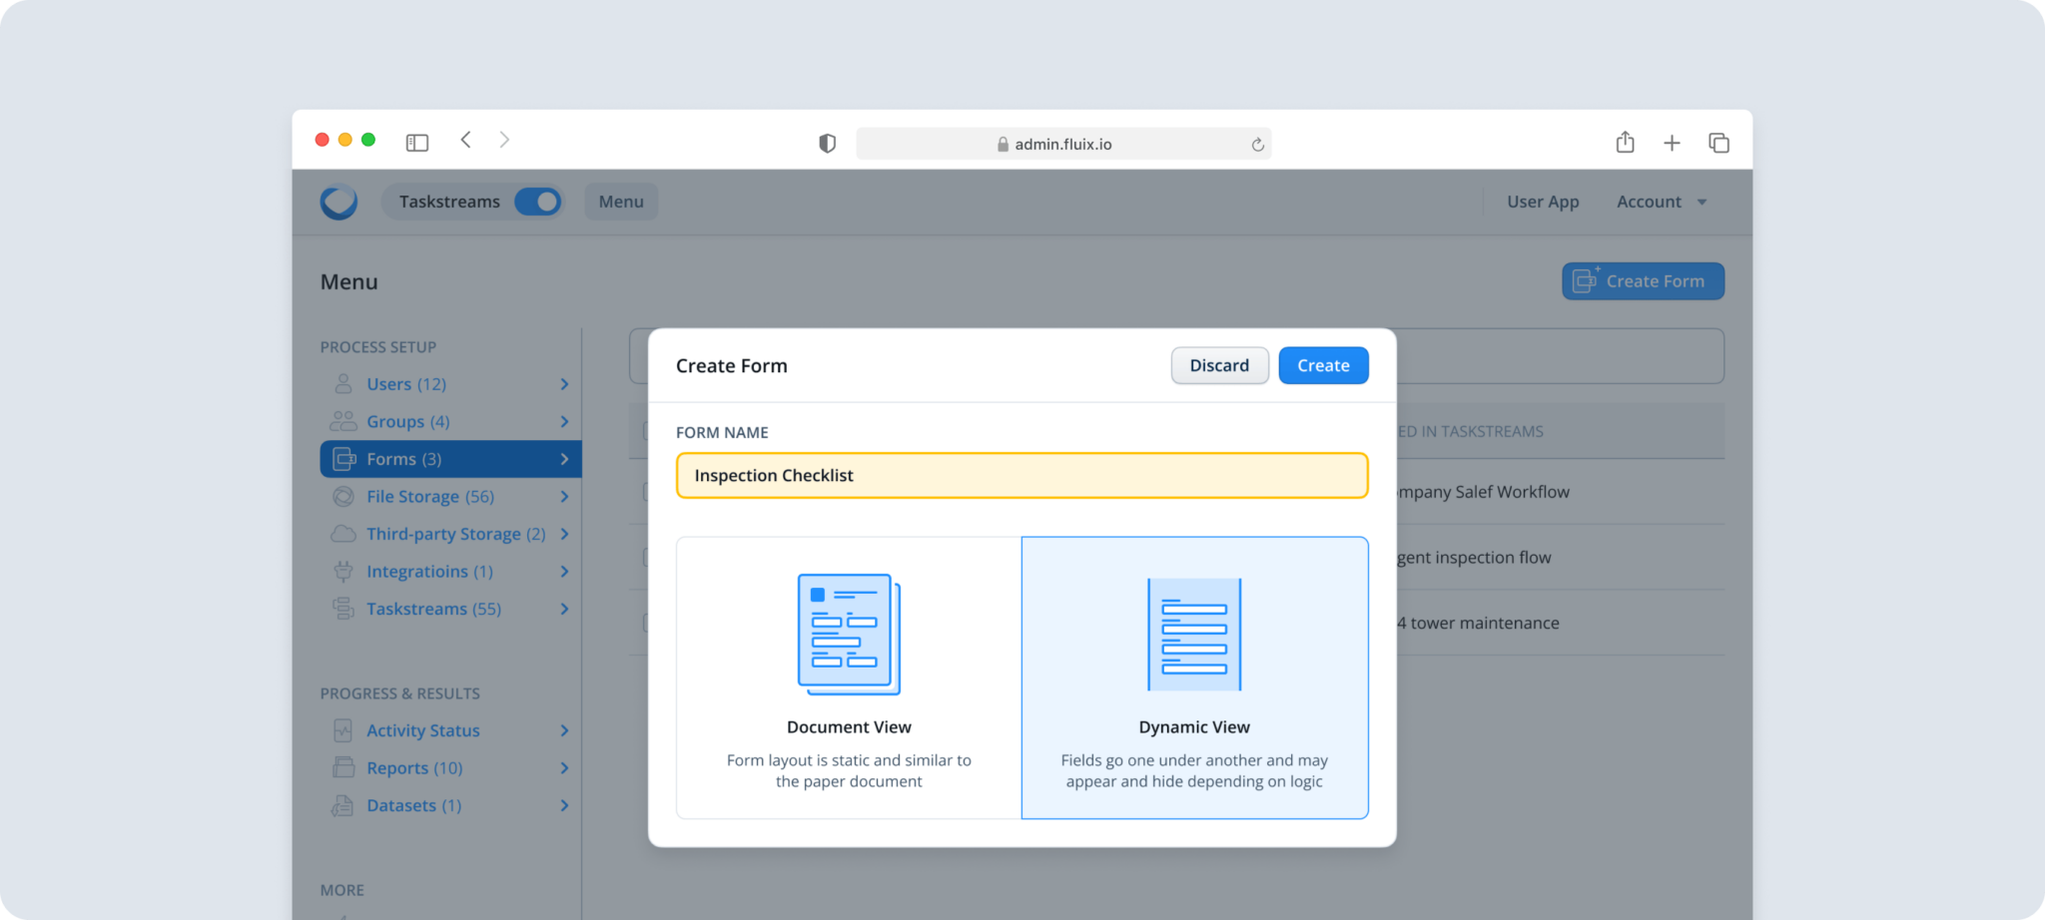Select the Users icon in the sidebar
This screenshot has width=2045, height=920.
point(342,383)
